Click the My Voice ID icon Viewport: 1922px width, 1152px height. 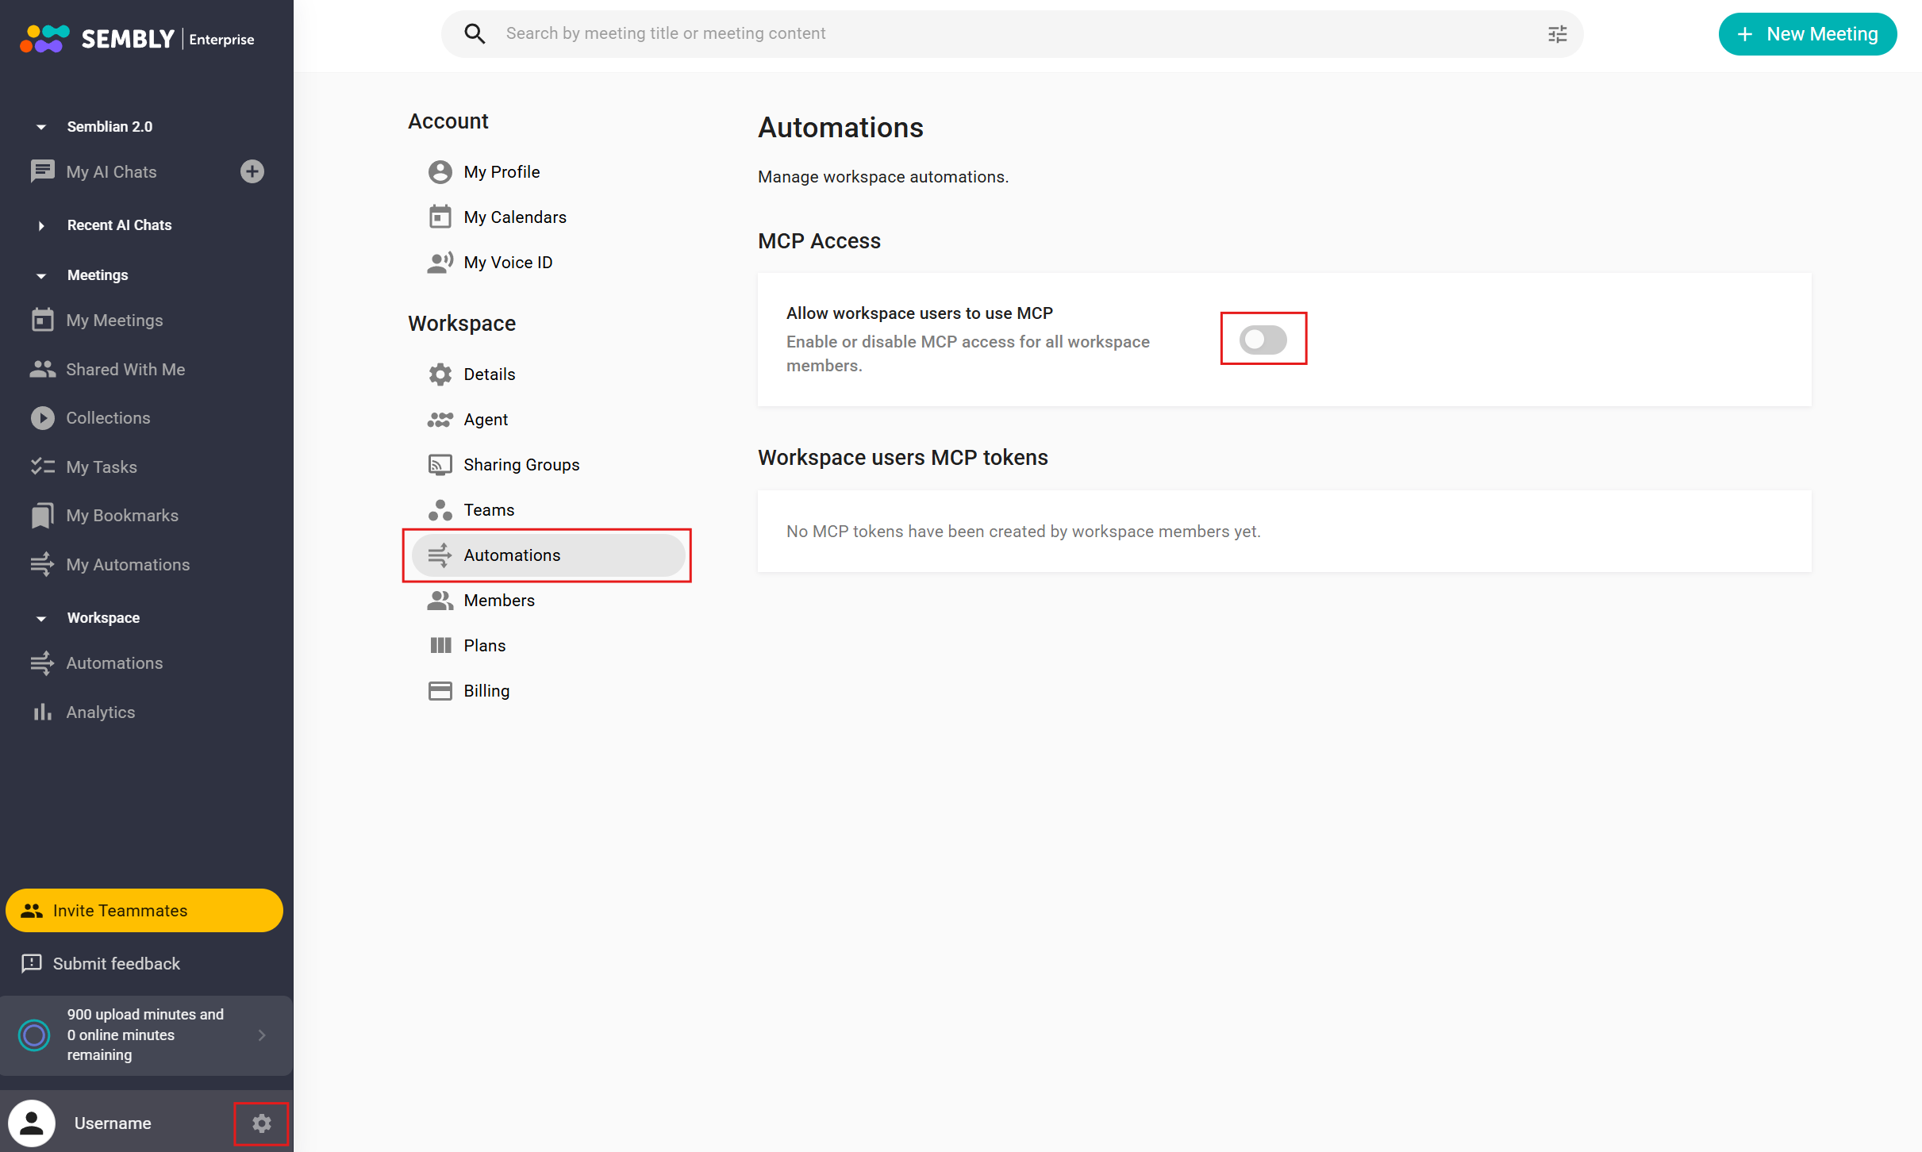coord(440,263)
